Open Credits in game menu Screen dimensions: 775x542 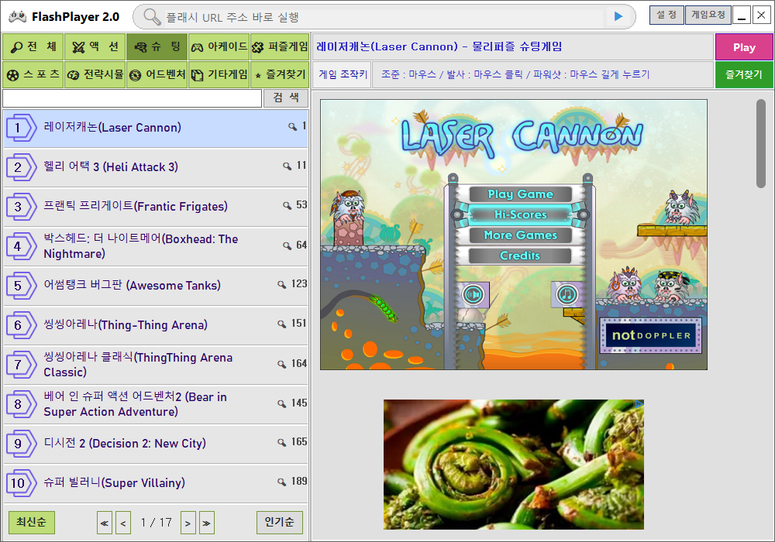pos(520,256)
